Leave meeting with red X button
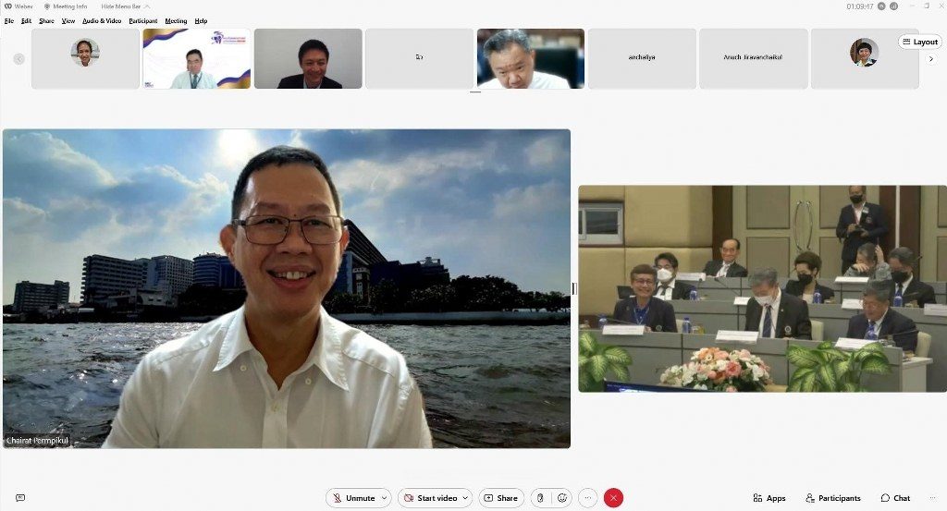The height and width of the screenshot is (511, 947). click(x=613, y=498)
